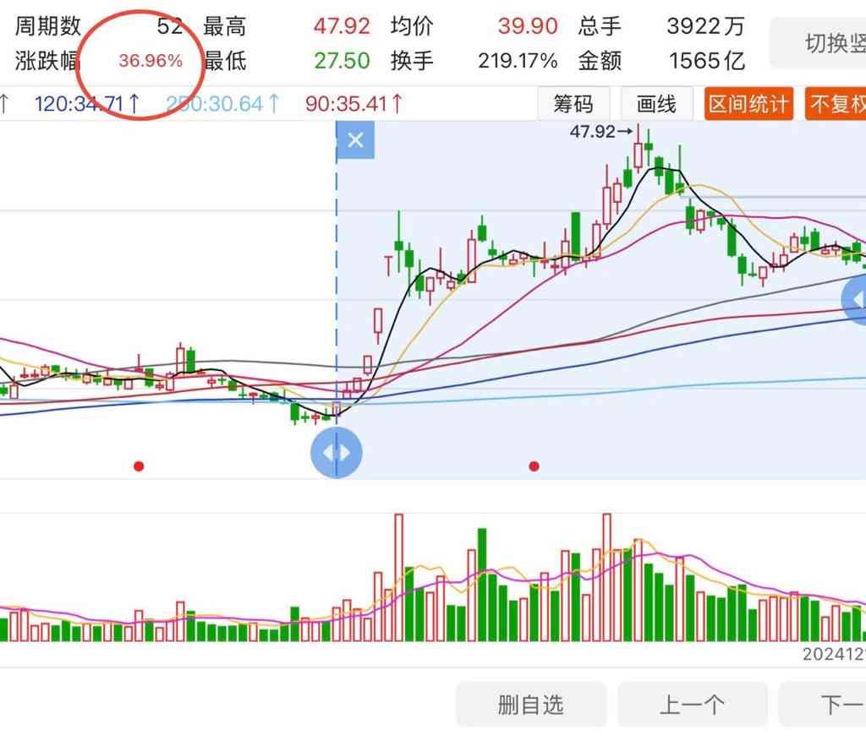Image resolution: width=866 pixels, height=741 pixels.
Task: Toggle the 区间统计 interval statistics
Action: click(x=748, y=105)
